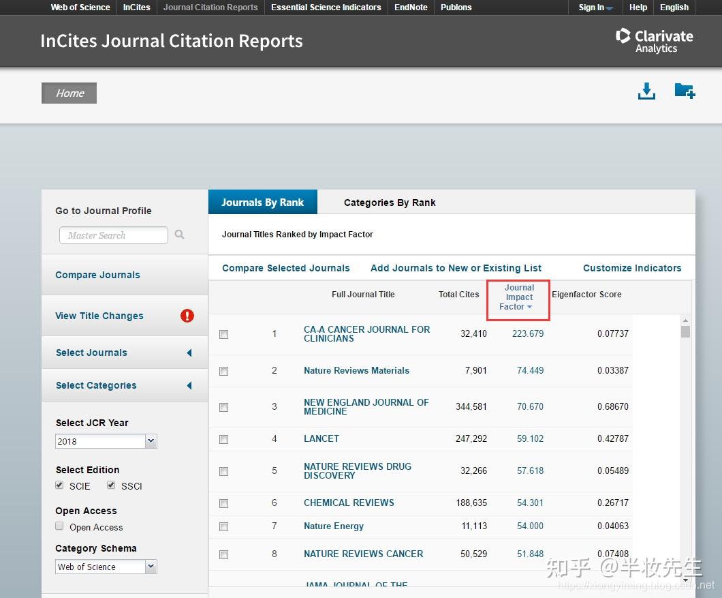Viewport: 722px width, 598px height.
Task: Open the Category Schema dropdown
Action: tap(106, 567)
